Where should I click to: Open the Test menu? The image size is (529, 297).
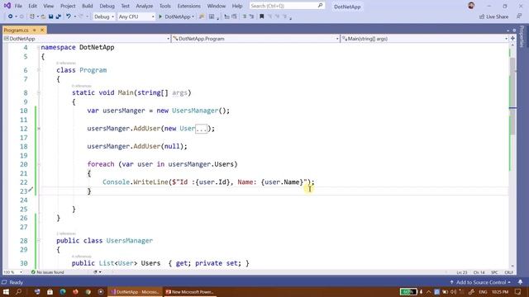tap(125, 6)
